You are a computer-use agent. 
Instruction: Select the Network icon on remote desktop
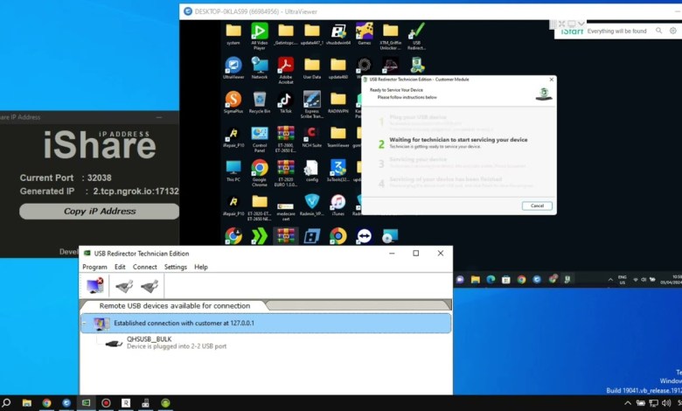point(260,68)
